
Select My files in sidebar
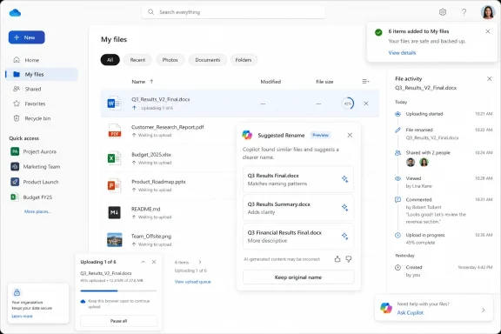[x=42, y=74]
